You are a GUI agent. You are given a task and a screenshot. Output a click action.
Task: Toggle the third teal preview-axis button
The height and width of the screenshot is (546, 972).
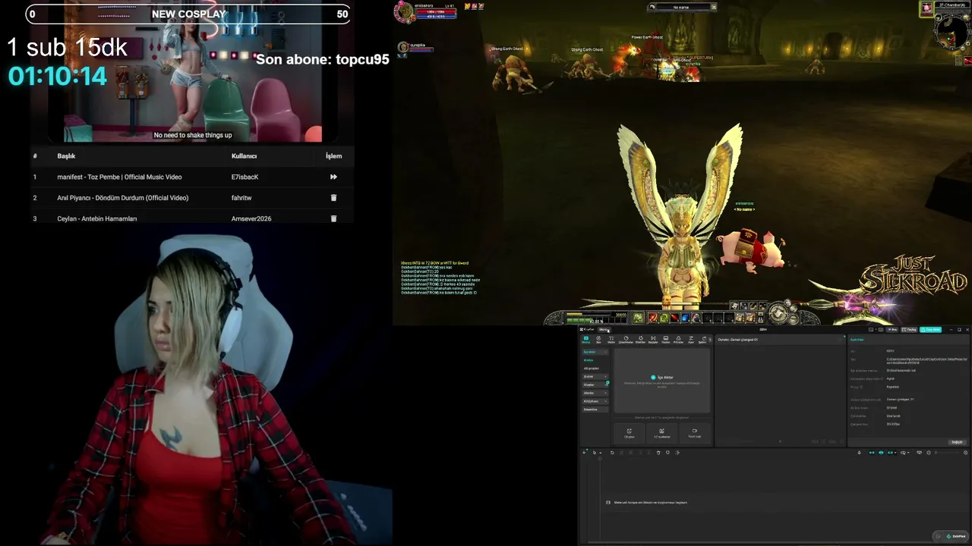pos(890,453)
